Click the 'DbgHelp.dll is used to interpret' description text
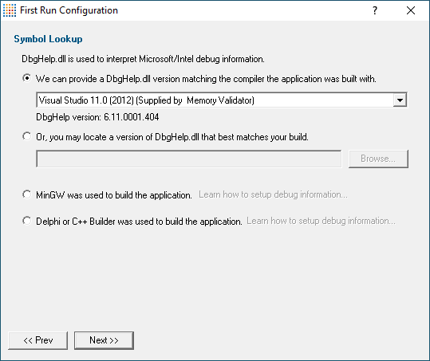 point(143,59)
